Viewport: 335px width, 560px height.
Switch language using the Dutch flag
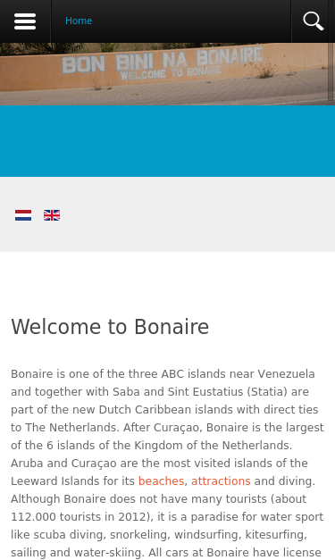coord(23,215)
